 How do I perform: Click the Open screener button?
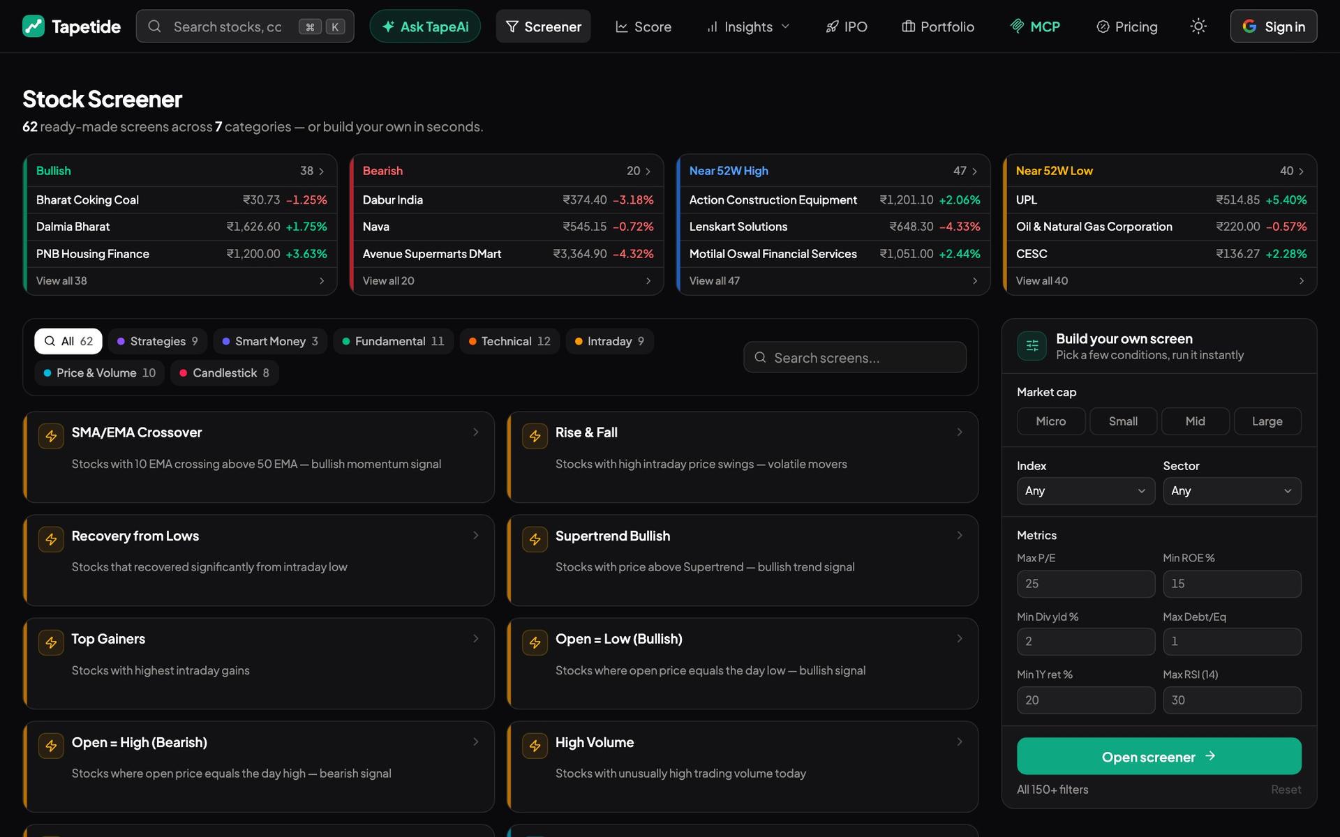[x=1159, y=756]
